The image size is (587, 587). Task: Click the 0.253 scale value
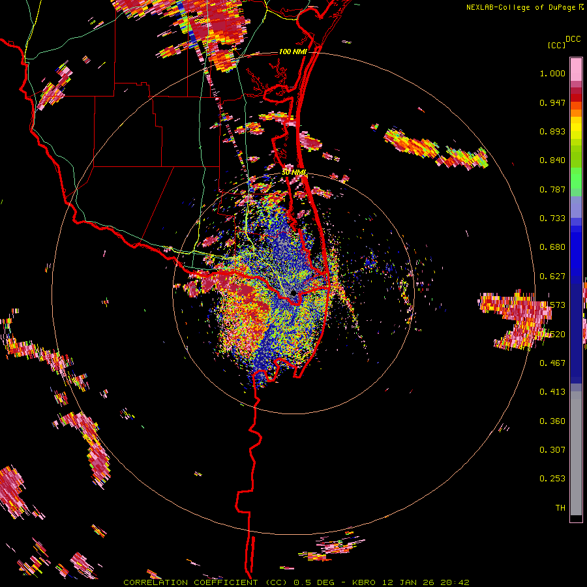tap(552, 479)
